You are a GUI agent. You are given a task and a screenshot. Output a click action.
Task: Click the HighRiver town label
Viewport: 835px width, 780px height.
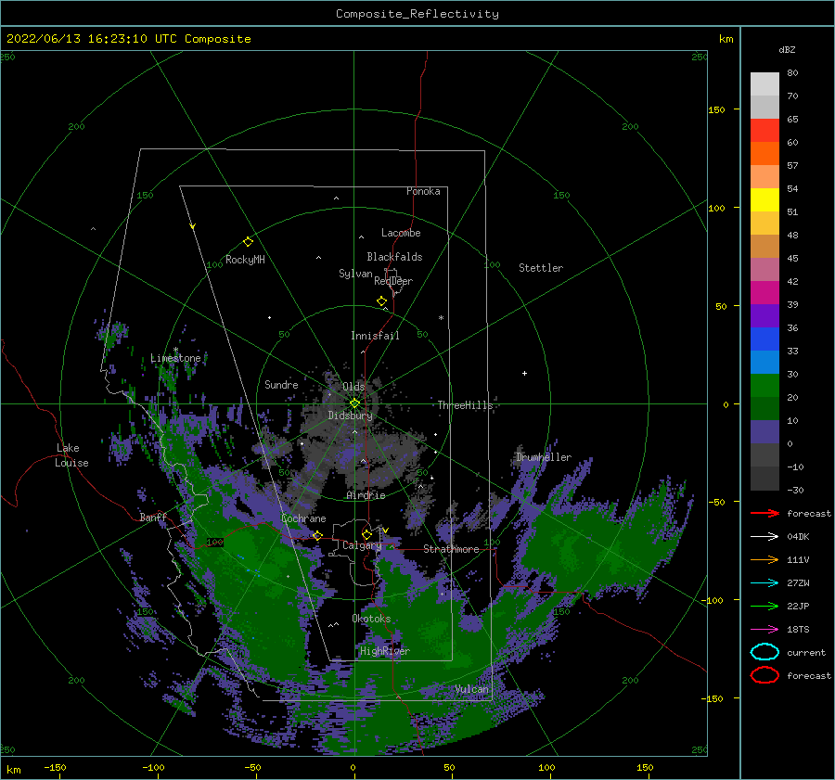[385, 651]
